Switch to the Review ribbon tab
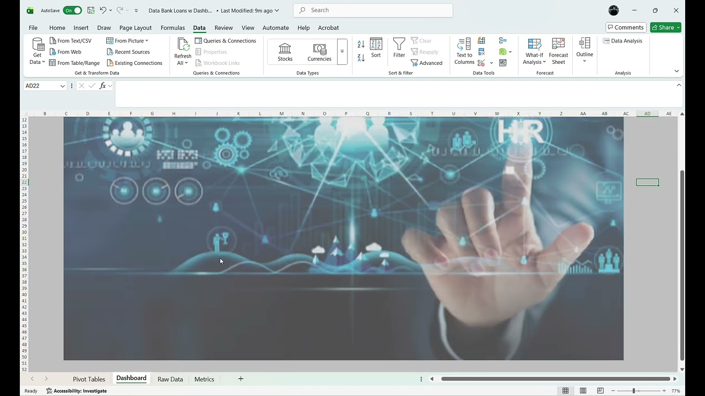The image size is (705, 396). (x=224, y=28)
